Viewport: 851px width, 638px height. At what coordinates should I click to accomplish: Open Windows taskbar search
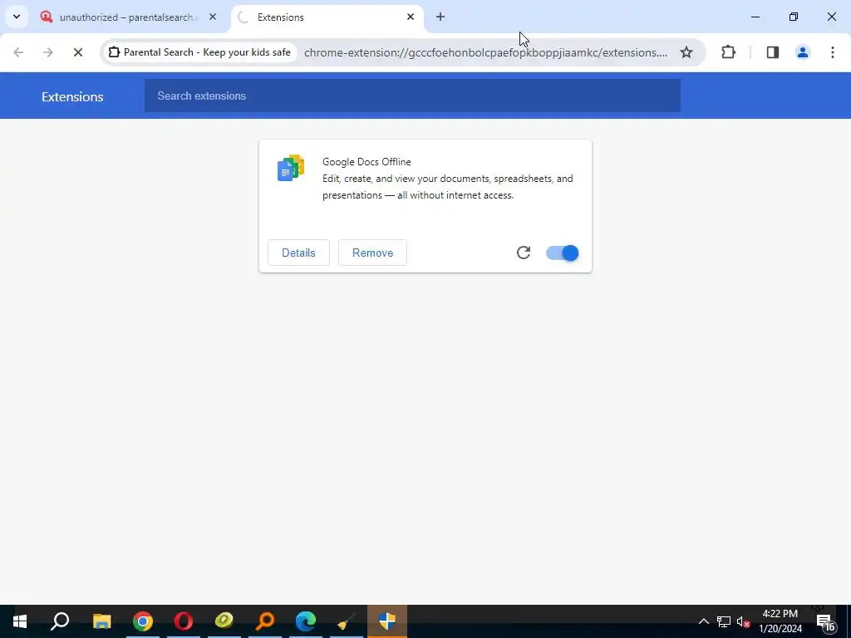coord(60,621)
